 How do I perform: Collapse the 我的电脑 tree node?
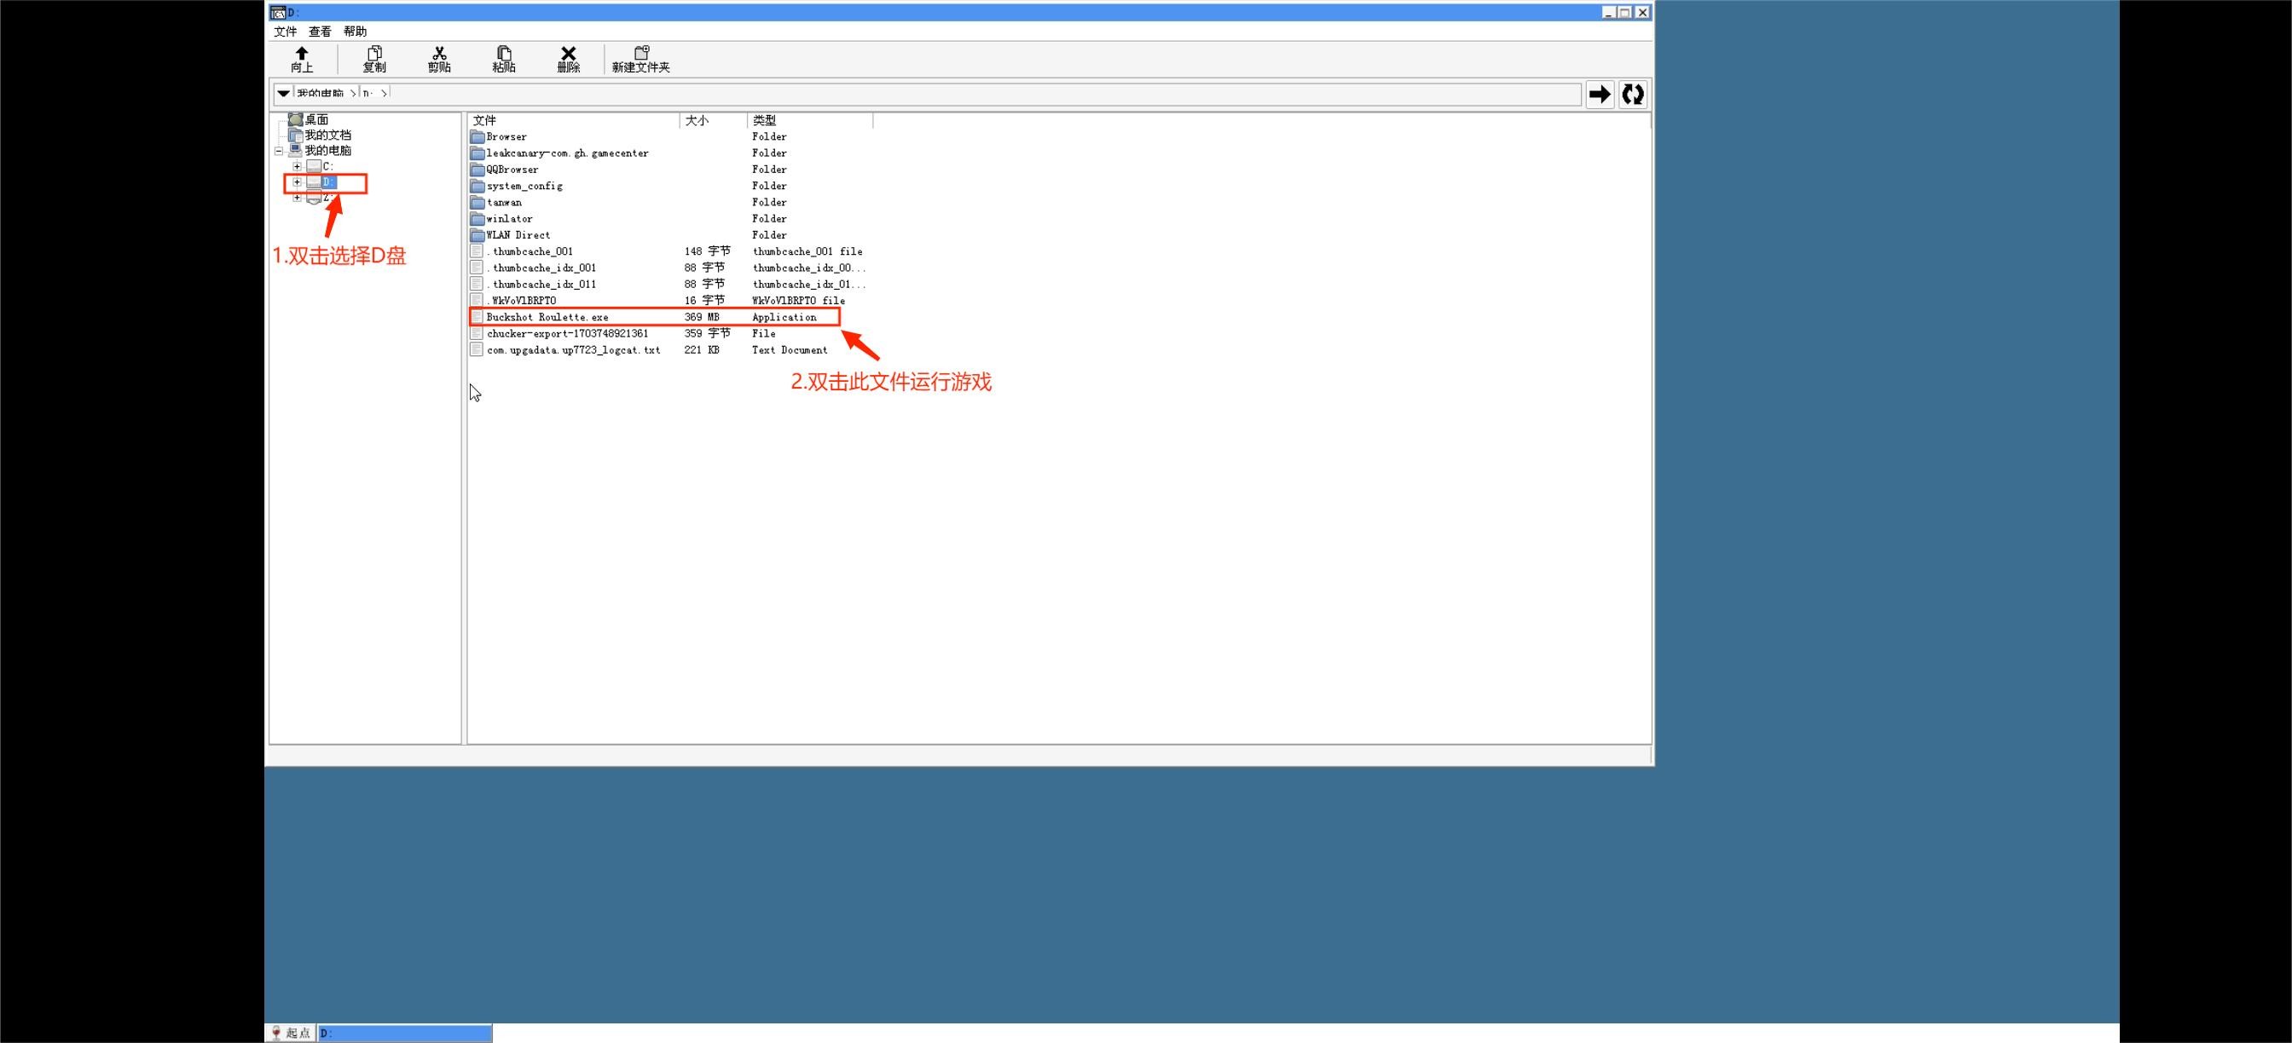pos(280,151)
